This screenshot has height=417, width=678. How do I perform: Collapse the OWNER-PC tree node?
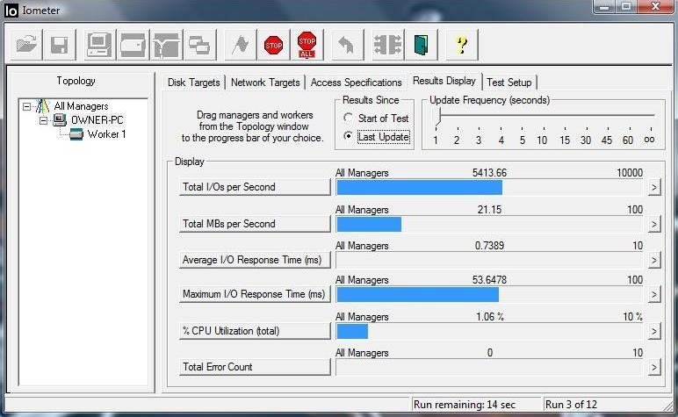(43, 120)
